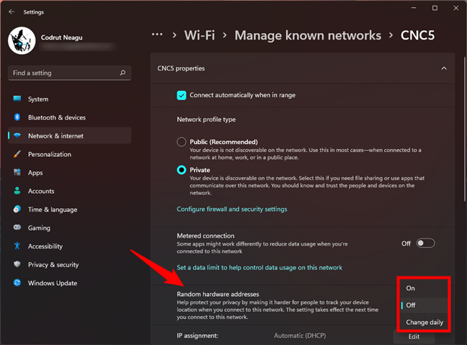Choose On for random hardware addresses
Image resolution: width=467 pixels, height=345 pixels.
tap(411, 288)
